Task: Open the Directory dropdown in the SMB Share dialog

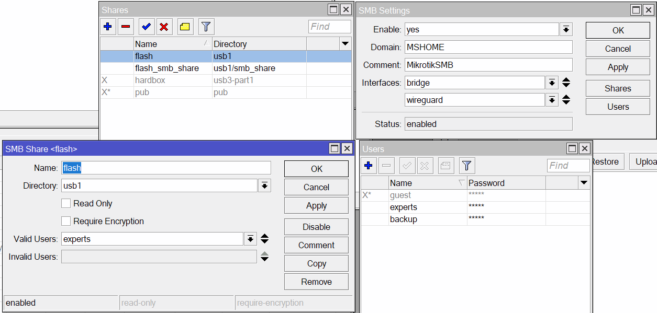Action: pyautogui.click(x=264, y=186)
